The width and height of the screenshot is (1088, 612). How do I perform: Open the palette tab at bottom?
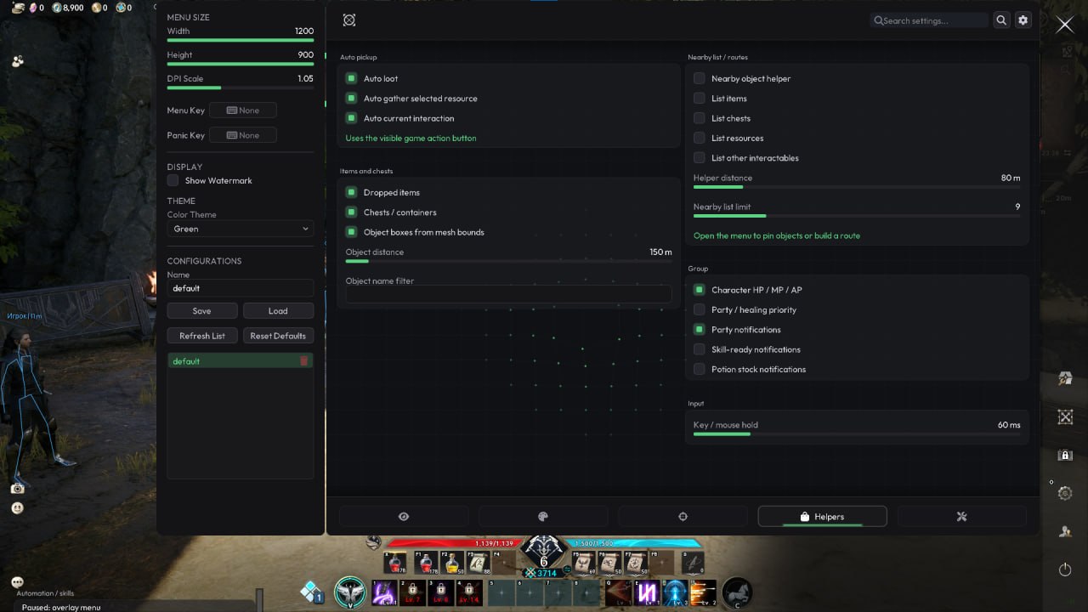click(x=543, y=517)
